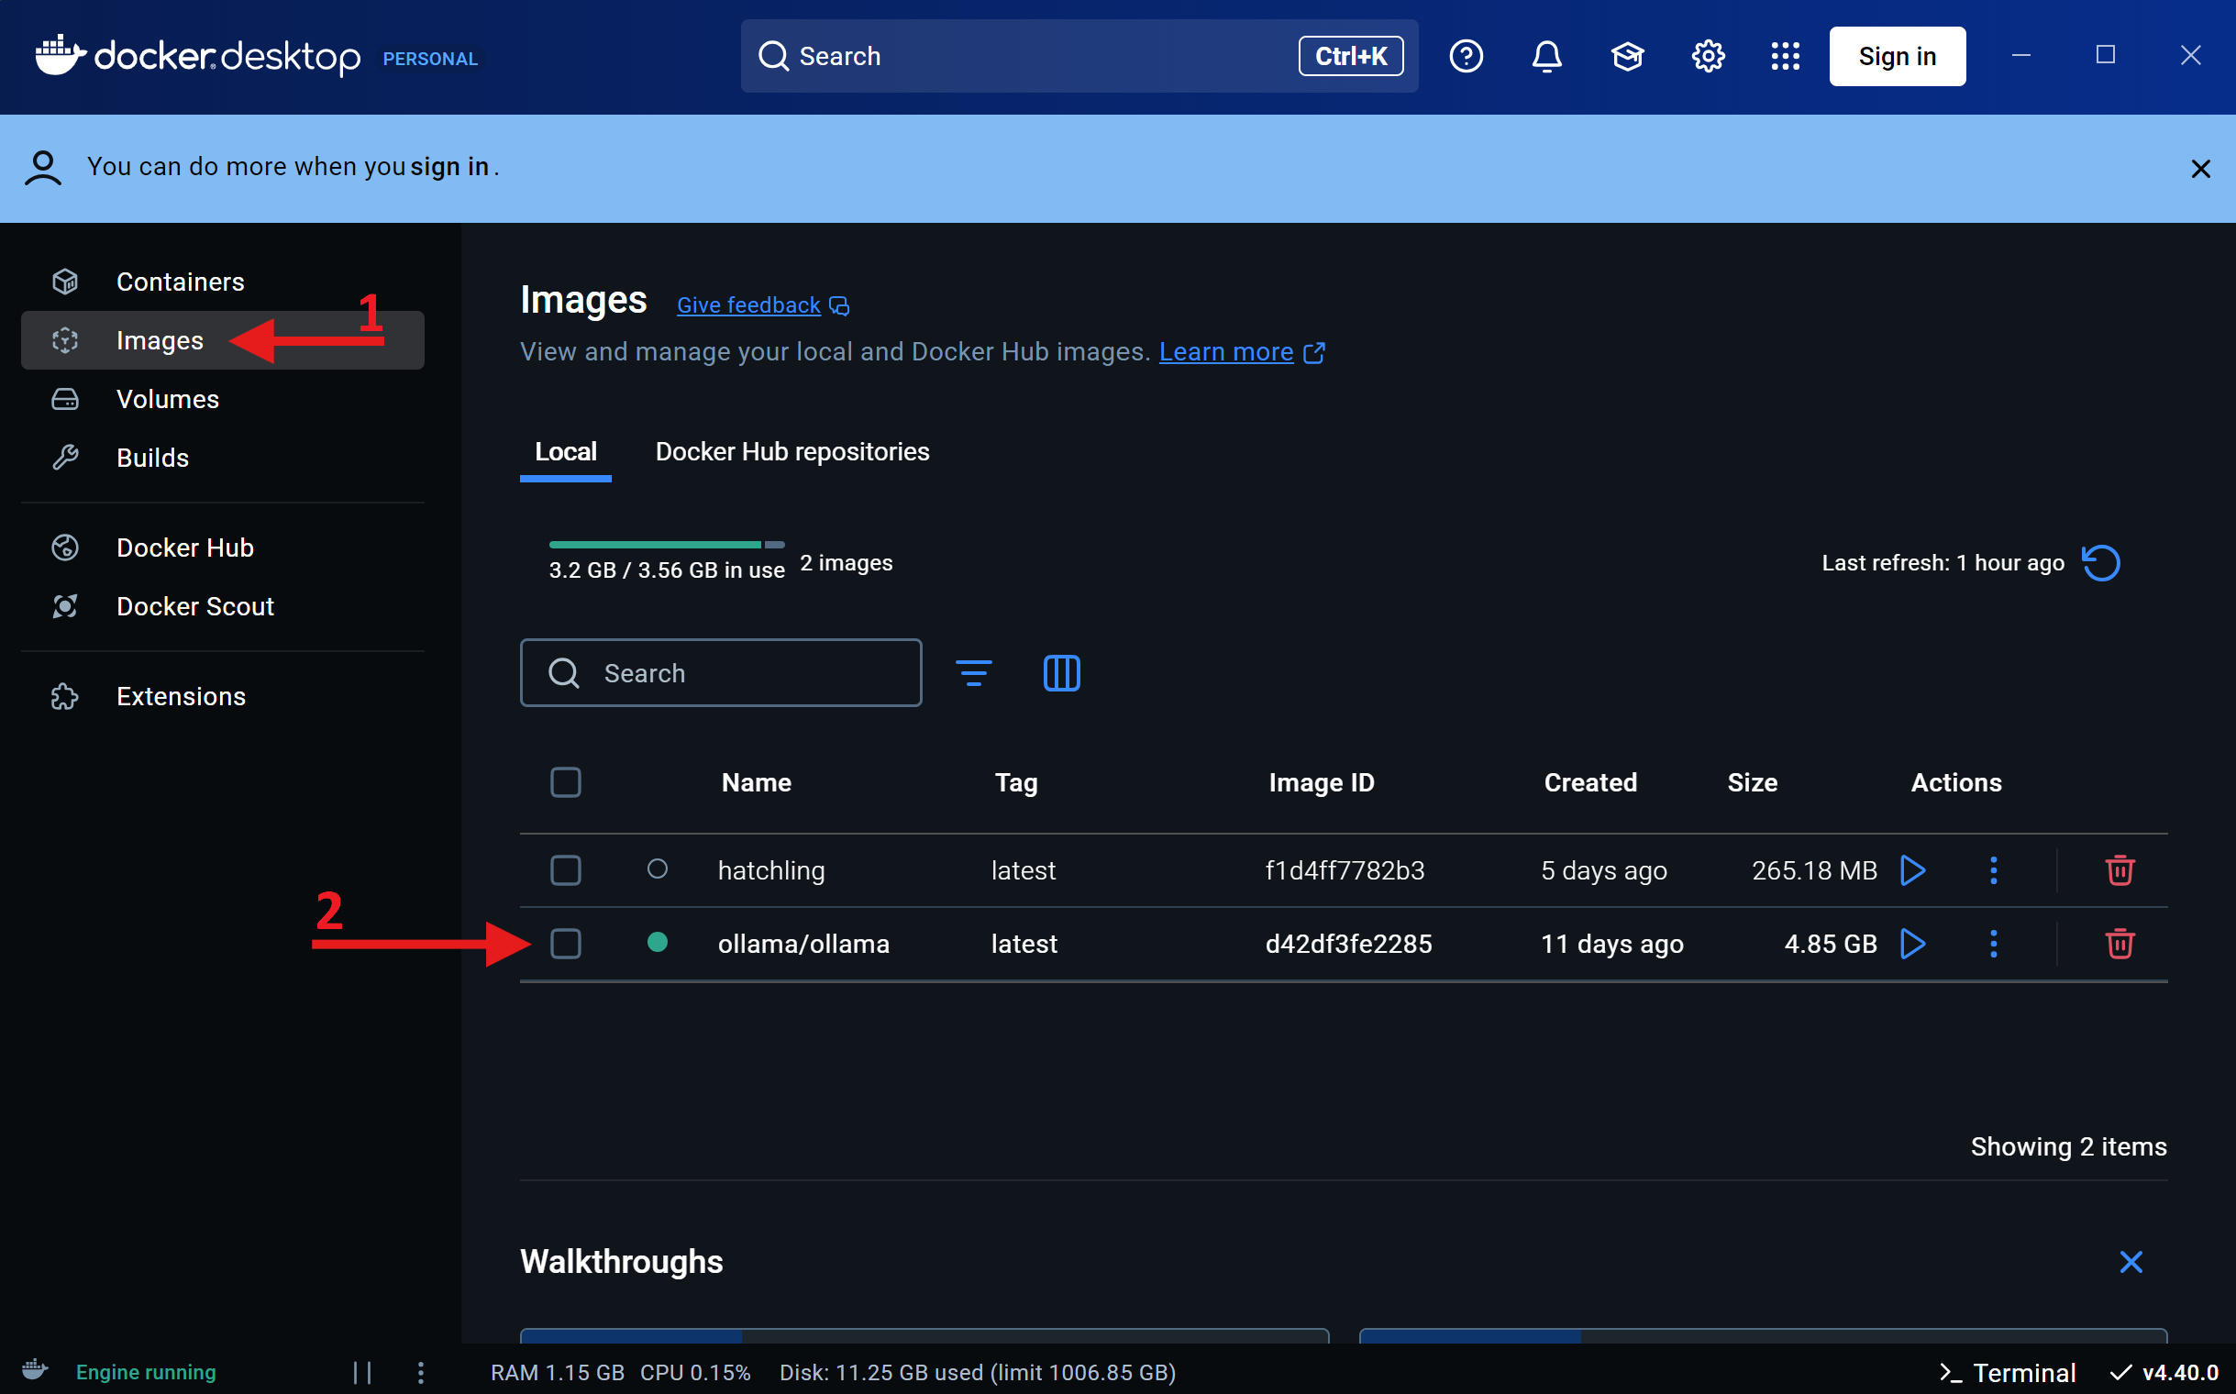Screen dimensions: 2236x1394
Task: Open the notifications bell
Action: point(1546,56)
